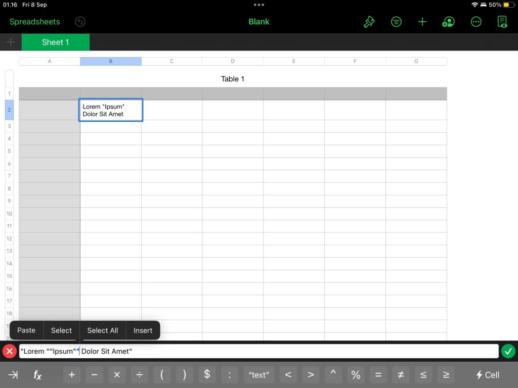Screen dimensions: 518x388
Task: Cancel editing with red X button
Action: click(9, 351)
